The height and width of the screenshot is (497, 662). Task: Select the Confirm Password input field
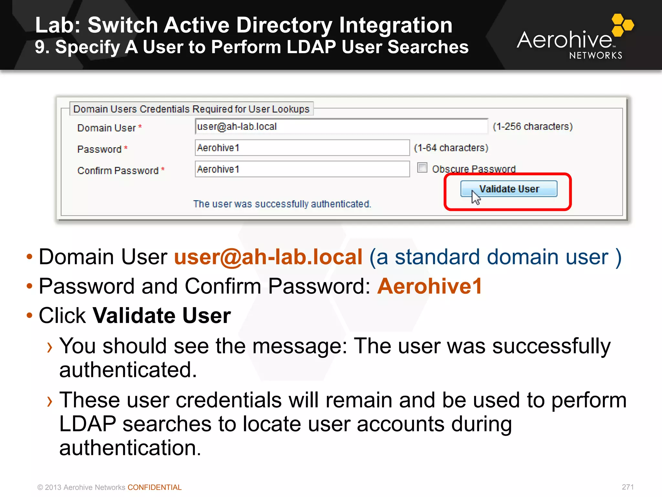[x=302, y=169]
